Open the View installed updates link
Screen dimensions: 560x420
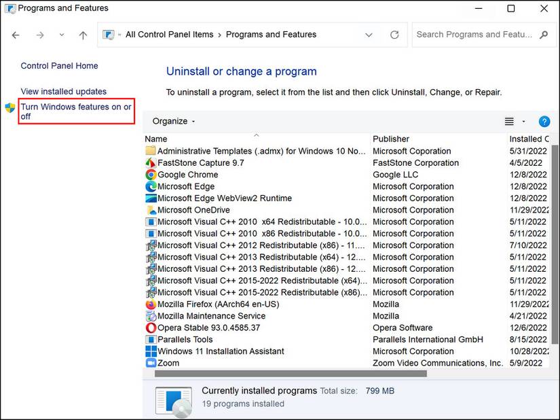click(x=63, y=91)
